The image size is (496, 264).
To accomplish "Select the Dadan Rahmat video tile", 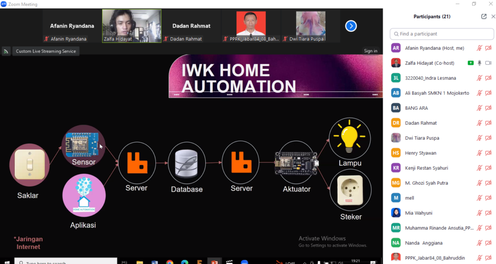I will pos(191,26).
